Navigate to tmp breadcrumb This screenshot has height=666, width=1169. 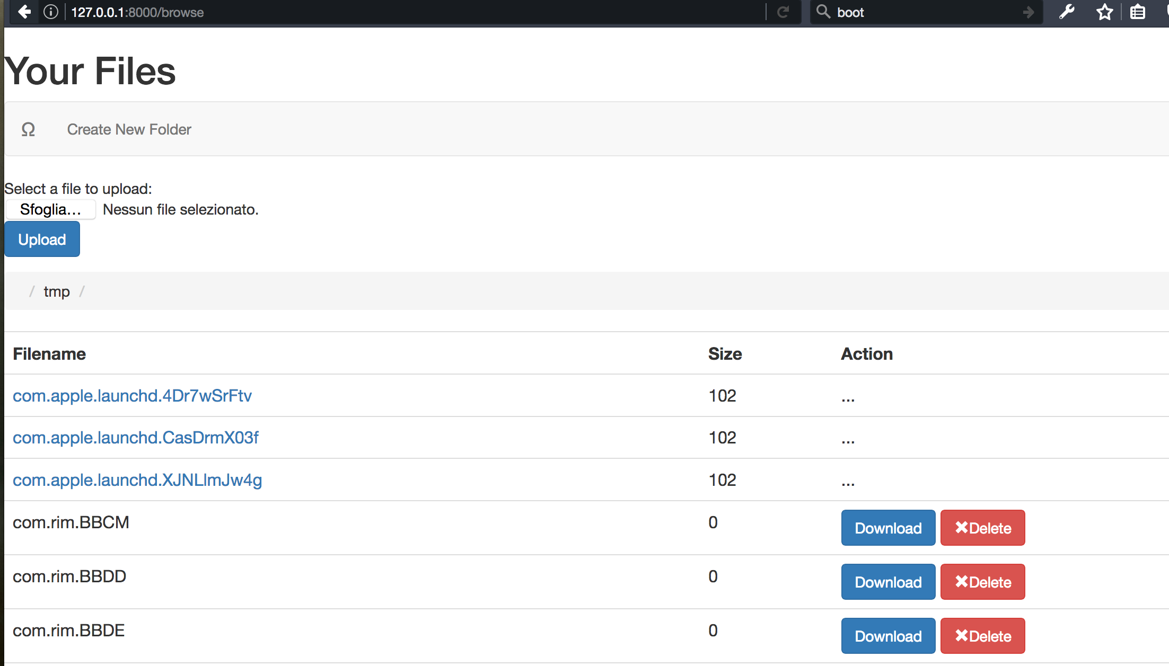click(57, 291)
